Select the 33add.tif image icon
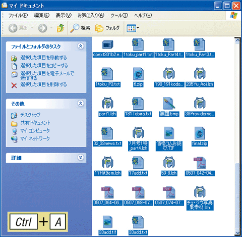This screenshot has height=237, width=242. [107, 222]
